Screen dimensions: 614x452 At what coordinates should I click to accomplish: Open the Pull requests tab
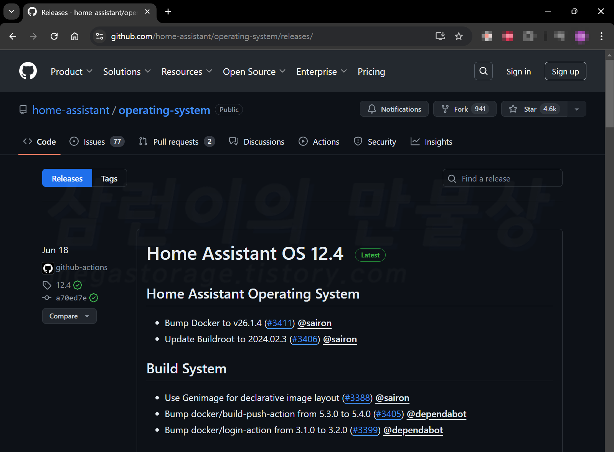177,142
